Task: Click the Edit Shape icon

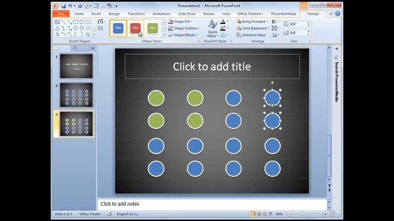Action: 101,21
